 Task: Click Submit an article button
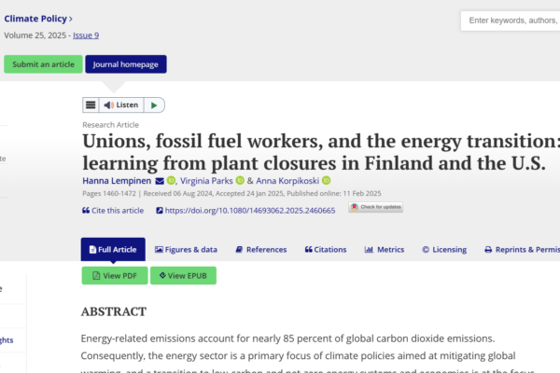click(x=43, y=64)
